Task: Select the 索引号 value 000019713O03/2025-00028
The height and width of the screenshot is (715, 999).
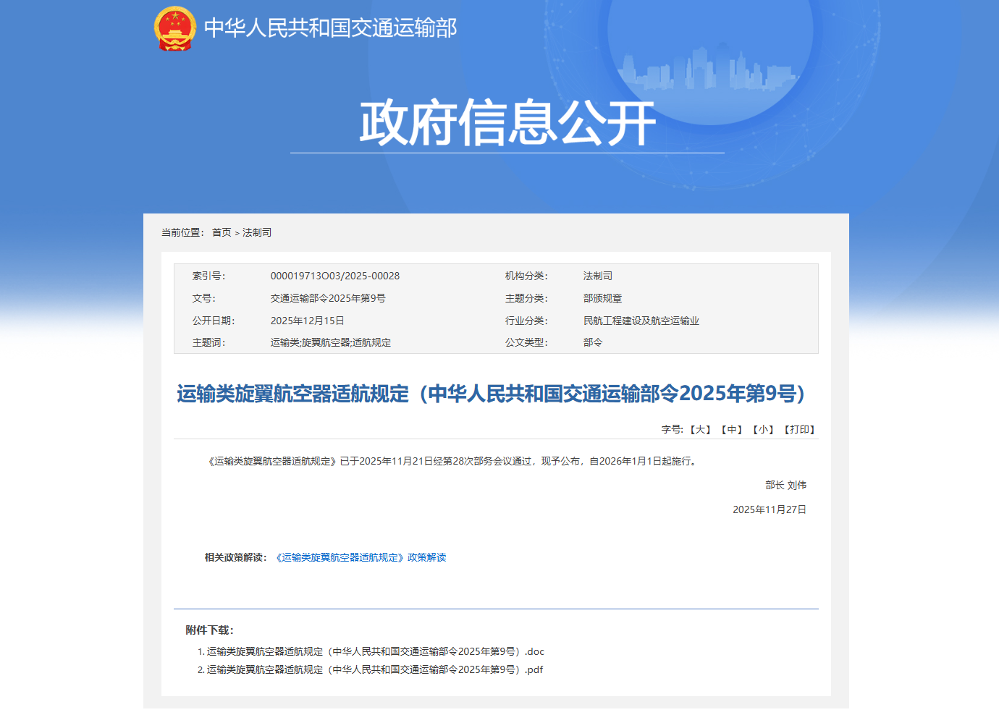Action: tap(334, 275)
